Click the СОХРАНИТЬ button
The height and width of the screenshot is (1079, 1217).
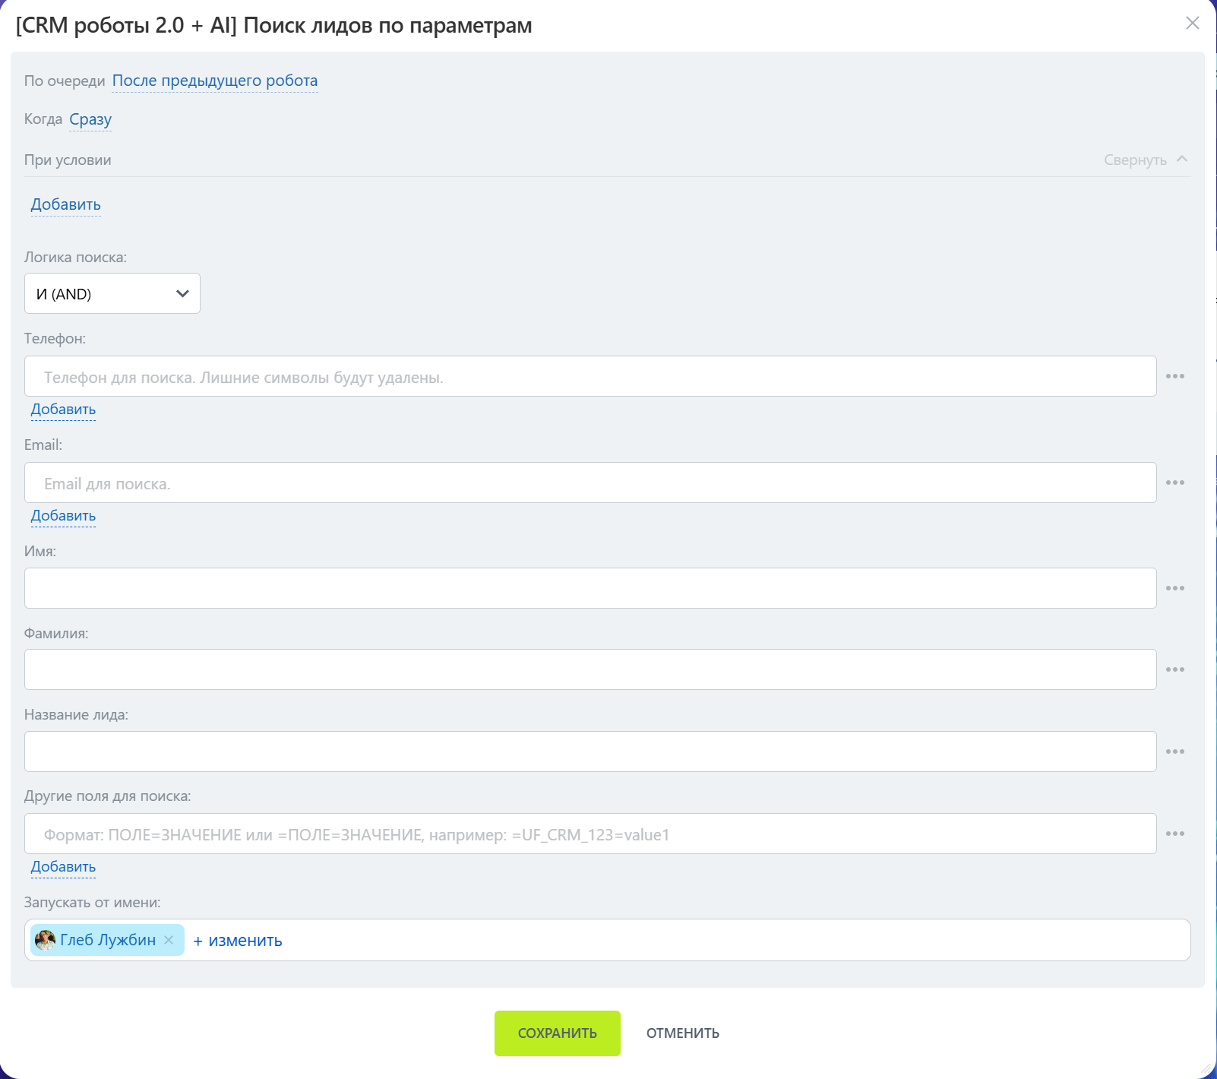click(558, 1033)
